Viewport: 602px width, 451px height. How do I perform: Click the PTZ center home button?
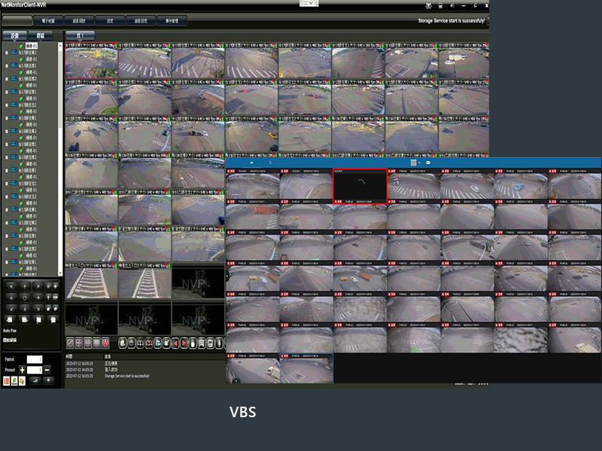[x=25, y=297]
